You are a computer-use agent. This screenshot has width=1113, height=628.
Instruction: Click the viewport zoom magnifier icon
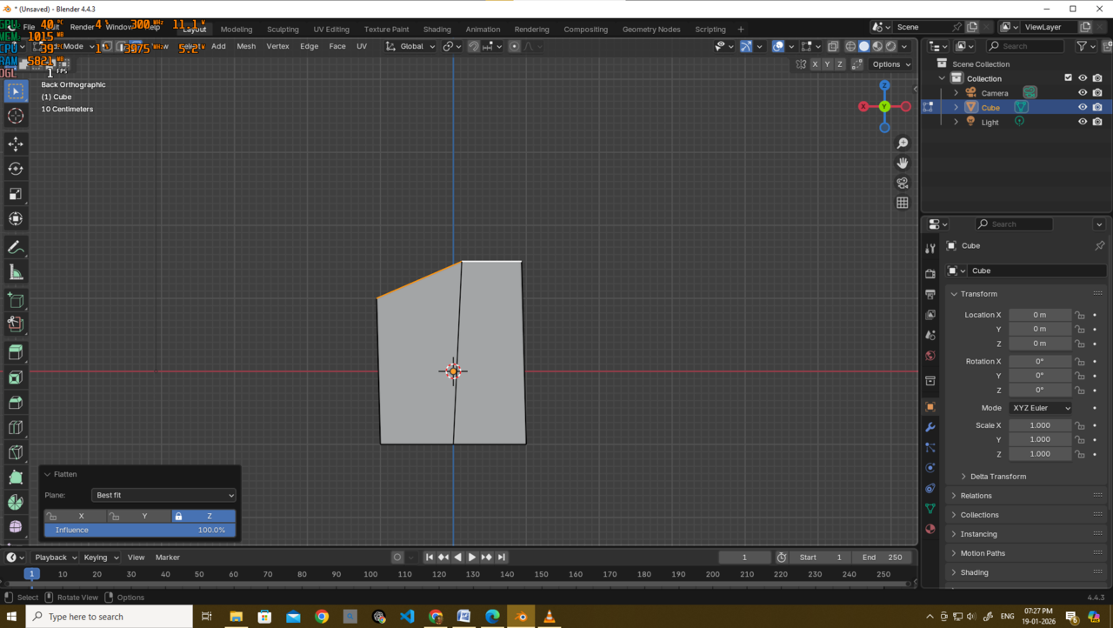[903, 143]
